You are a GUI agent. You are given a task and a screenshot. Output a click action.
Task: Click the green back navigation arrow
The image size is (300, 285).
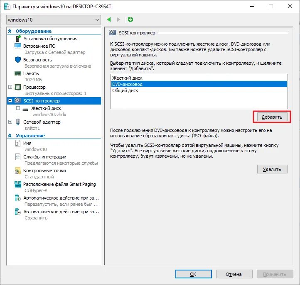(109, 19)
